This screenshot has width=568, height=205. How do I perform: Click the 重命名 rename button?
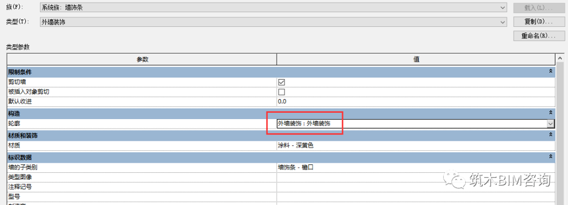click(538, 36)
